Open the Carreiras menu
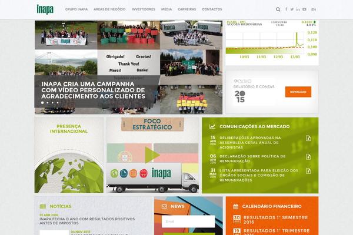The height and width of the screenshot is (235, 353). 187,9
